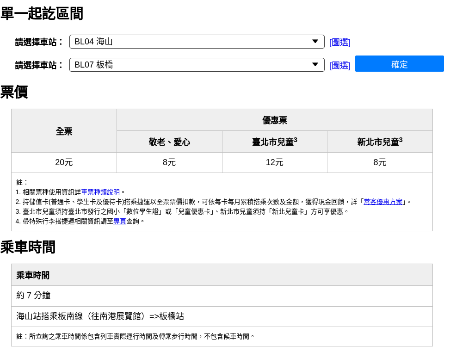Screen dimensions: 450x352
Task: Select the 20元 full fare cell
Action: pyautogui.click(x=64, y=162)
